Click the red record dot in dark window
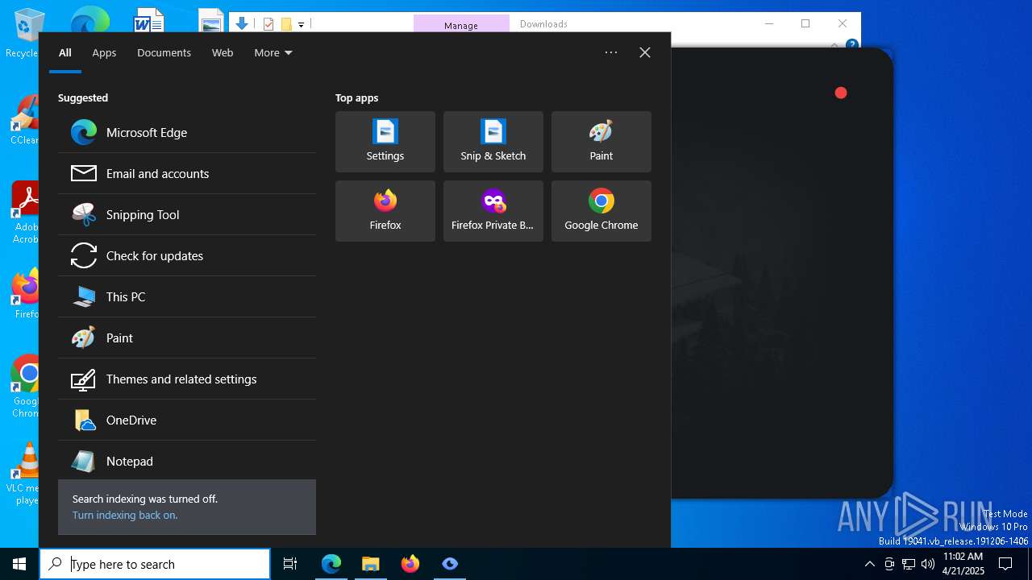The width and height of the screenshot is (1032, 580). pyautogui.click(x=841, y=93)
